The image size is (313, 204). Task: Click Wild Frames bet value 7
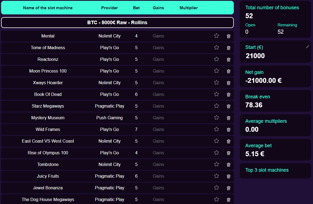pos(136,130)
